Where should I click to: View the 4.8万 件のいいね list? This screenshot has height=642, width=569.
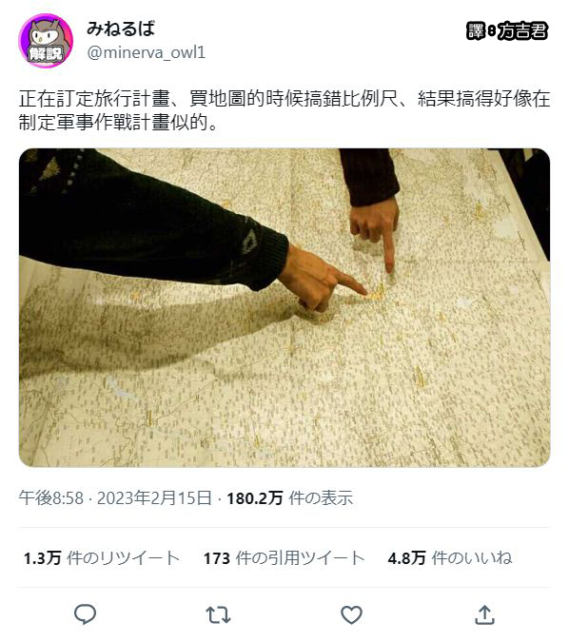(450, 557)
